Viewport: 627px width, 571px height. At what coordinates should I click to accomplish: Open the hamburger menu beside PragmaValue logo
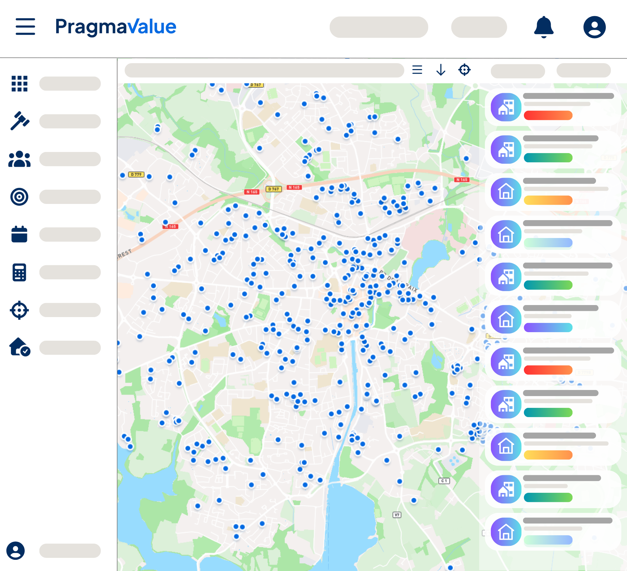(x=25, y=27)
